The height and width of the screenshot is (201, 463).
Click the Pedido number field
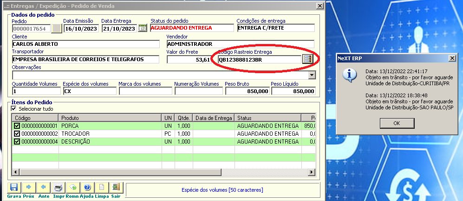(x=31, y=29)
